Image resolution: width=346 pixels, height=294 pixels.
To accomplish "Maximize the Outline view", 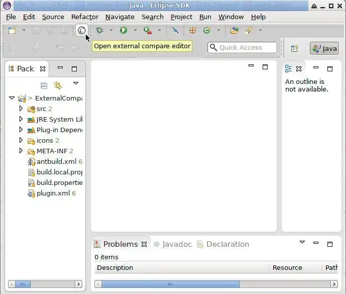I will pyautogui.click(x=330, y=69).
